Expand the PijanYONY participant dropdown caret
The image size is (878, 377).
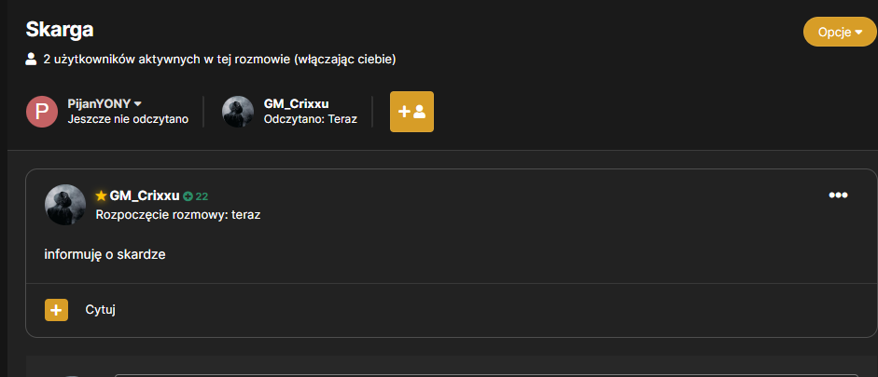click(138, 104)
